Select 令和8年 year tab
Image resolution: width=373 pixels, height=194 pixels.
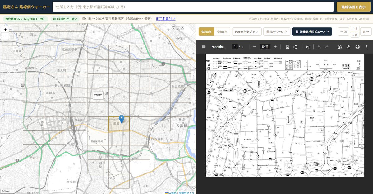[206, 32]
